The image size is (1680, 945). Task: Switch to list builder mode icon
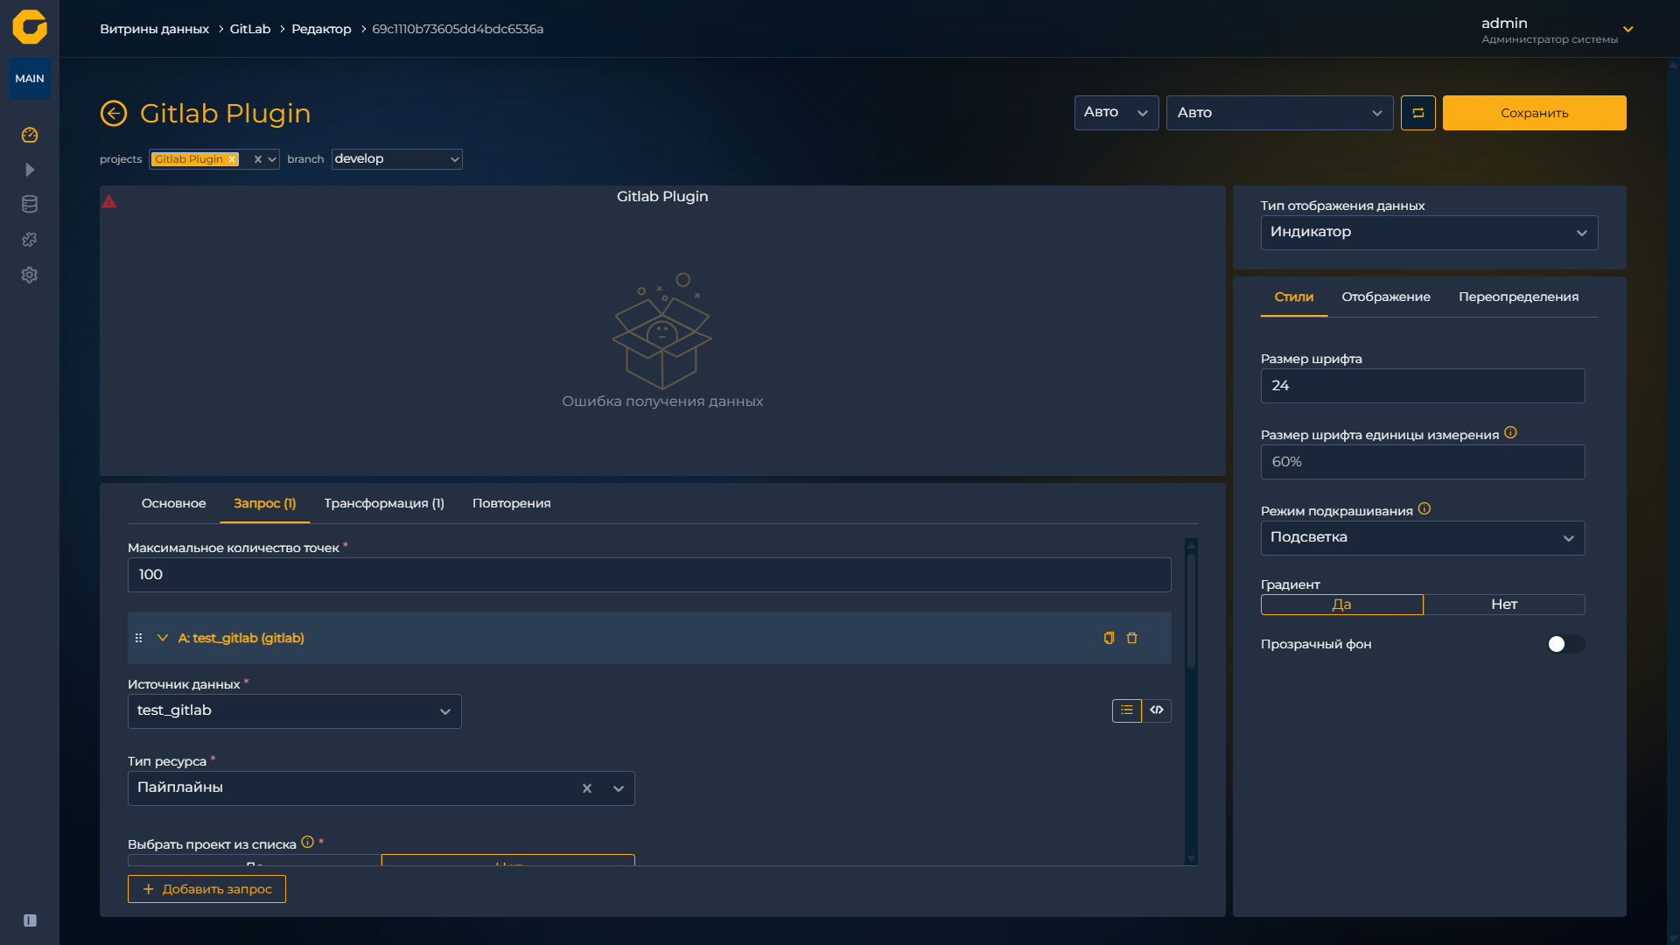tap(1127, 710)
